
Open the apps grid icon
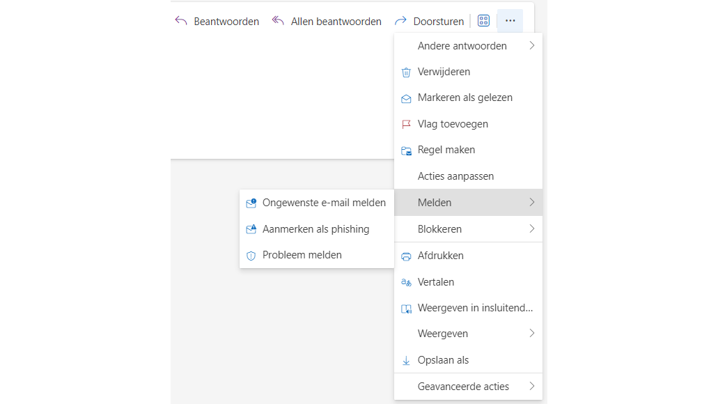tap(483, 21)
